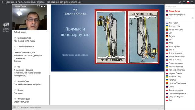Click the Ukrainian flag next to Andrey Lobov
Image resolution: width=195 pixels, height=110 pixels.
click(167, 26)
